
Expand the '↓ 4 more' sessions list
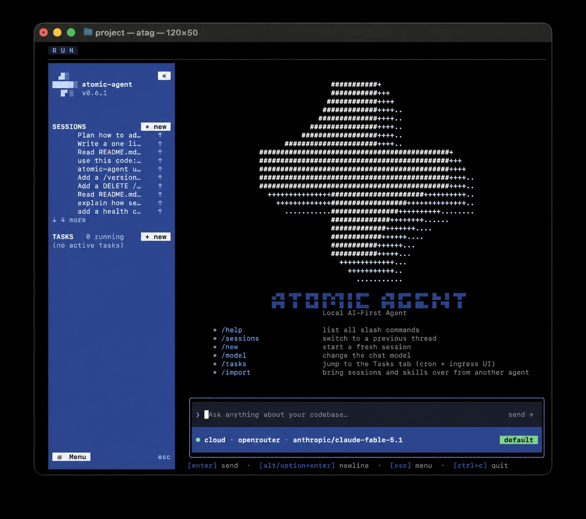[x=69, y=220]
